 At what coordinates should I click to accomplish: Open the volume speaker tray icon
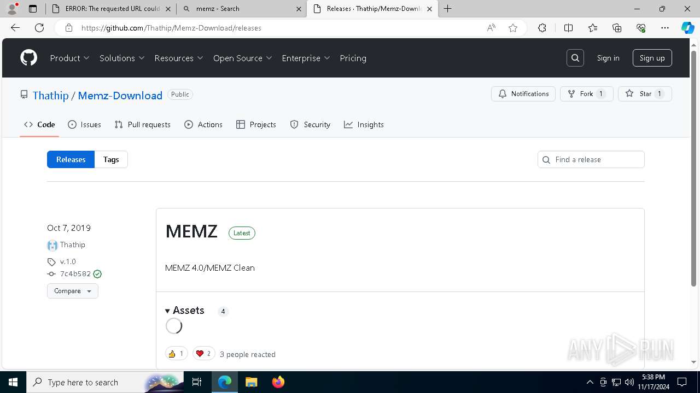pos(629,382)
